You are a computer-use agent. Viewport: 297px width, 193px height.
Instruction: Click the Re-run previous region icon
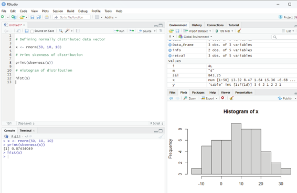[x=132, y=31]
